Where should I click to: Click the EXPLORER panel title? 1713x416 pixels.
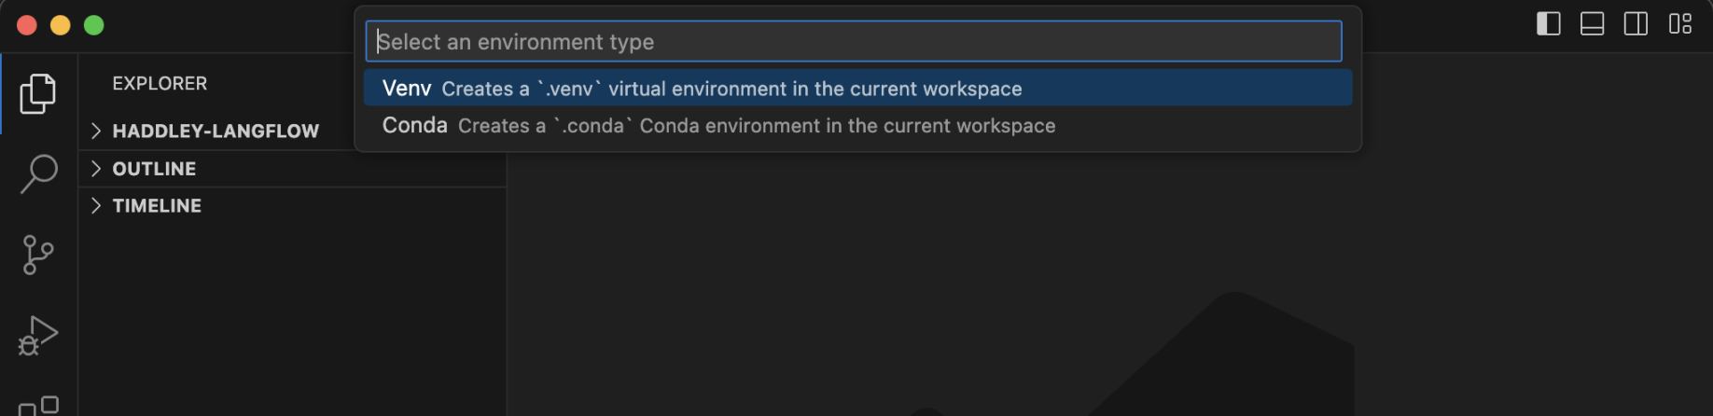160,84
